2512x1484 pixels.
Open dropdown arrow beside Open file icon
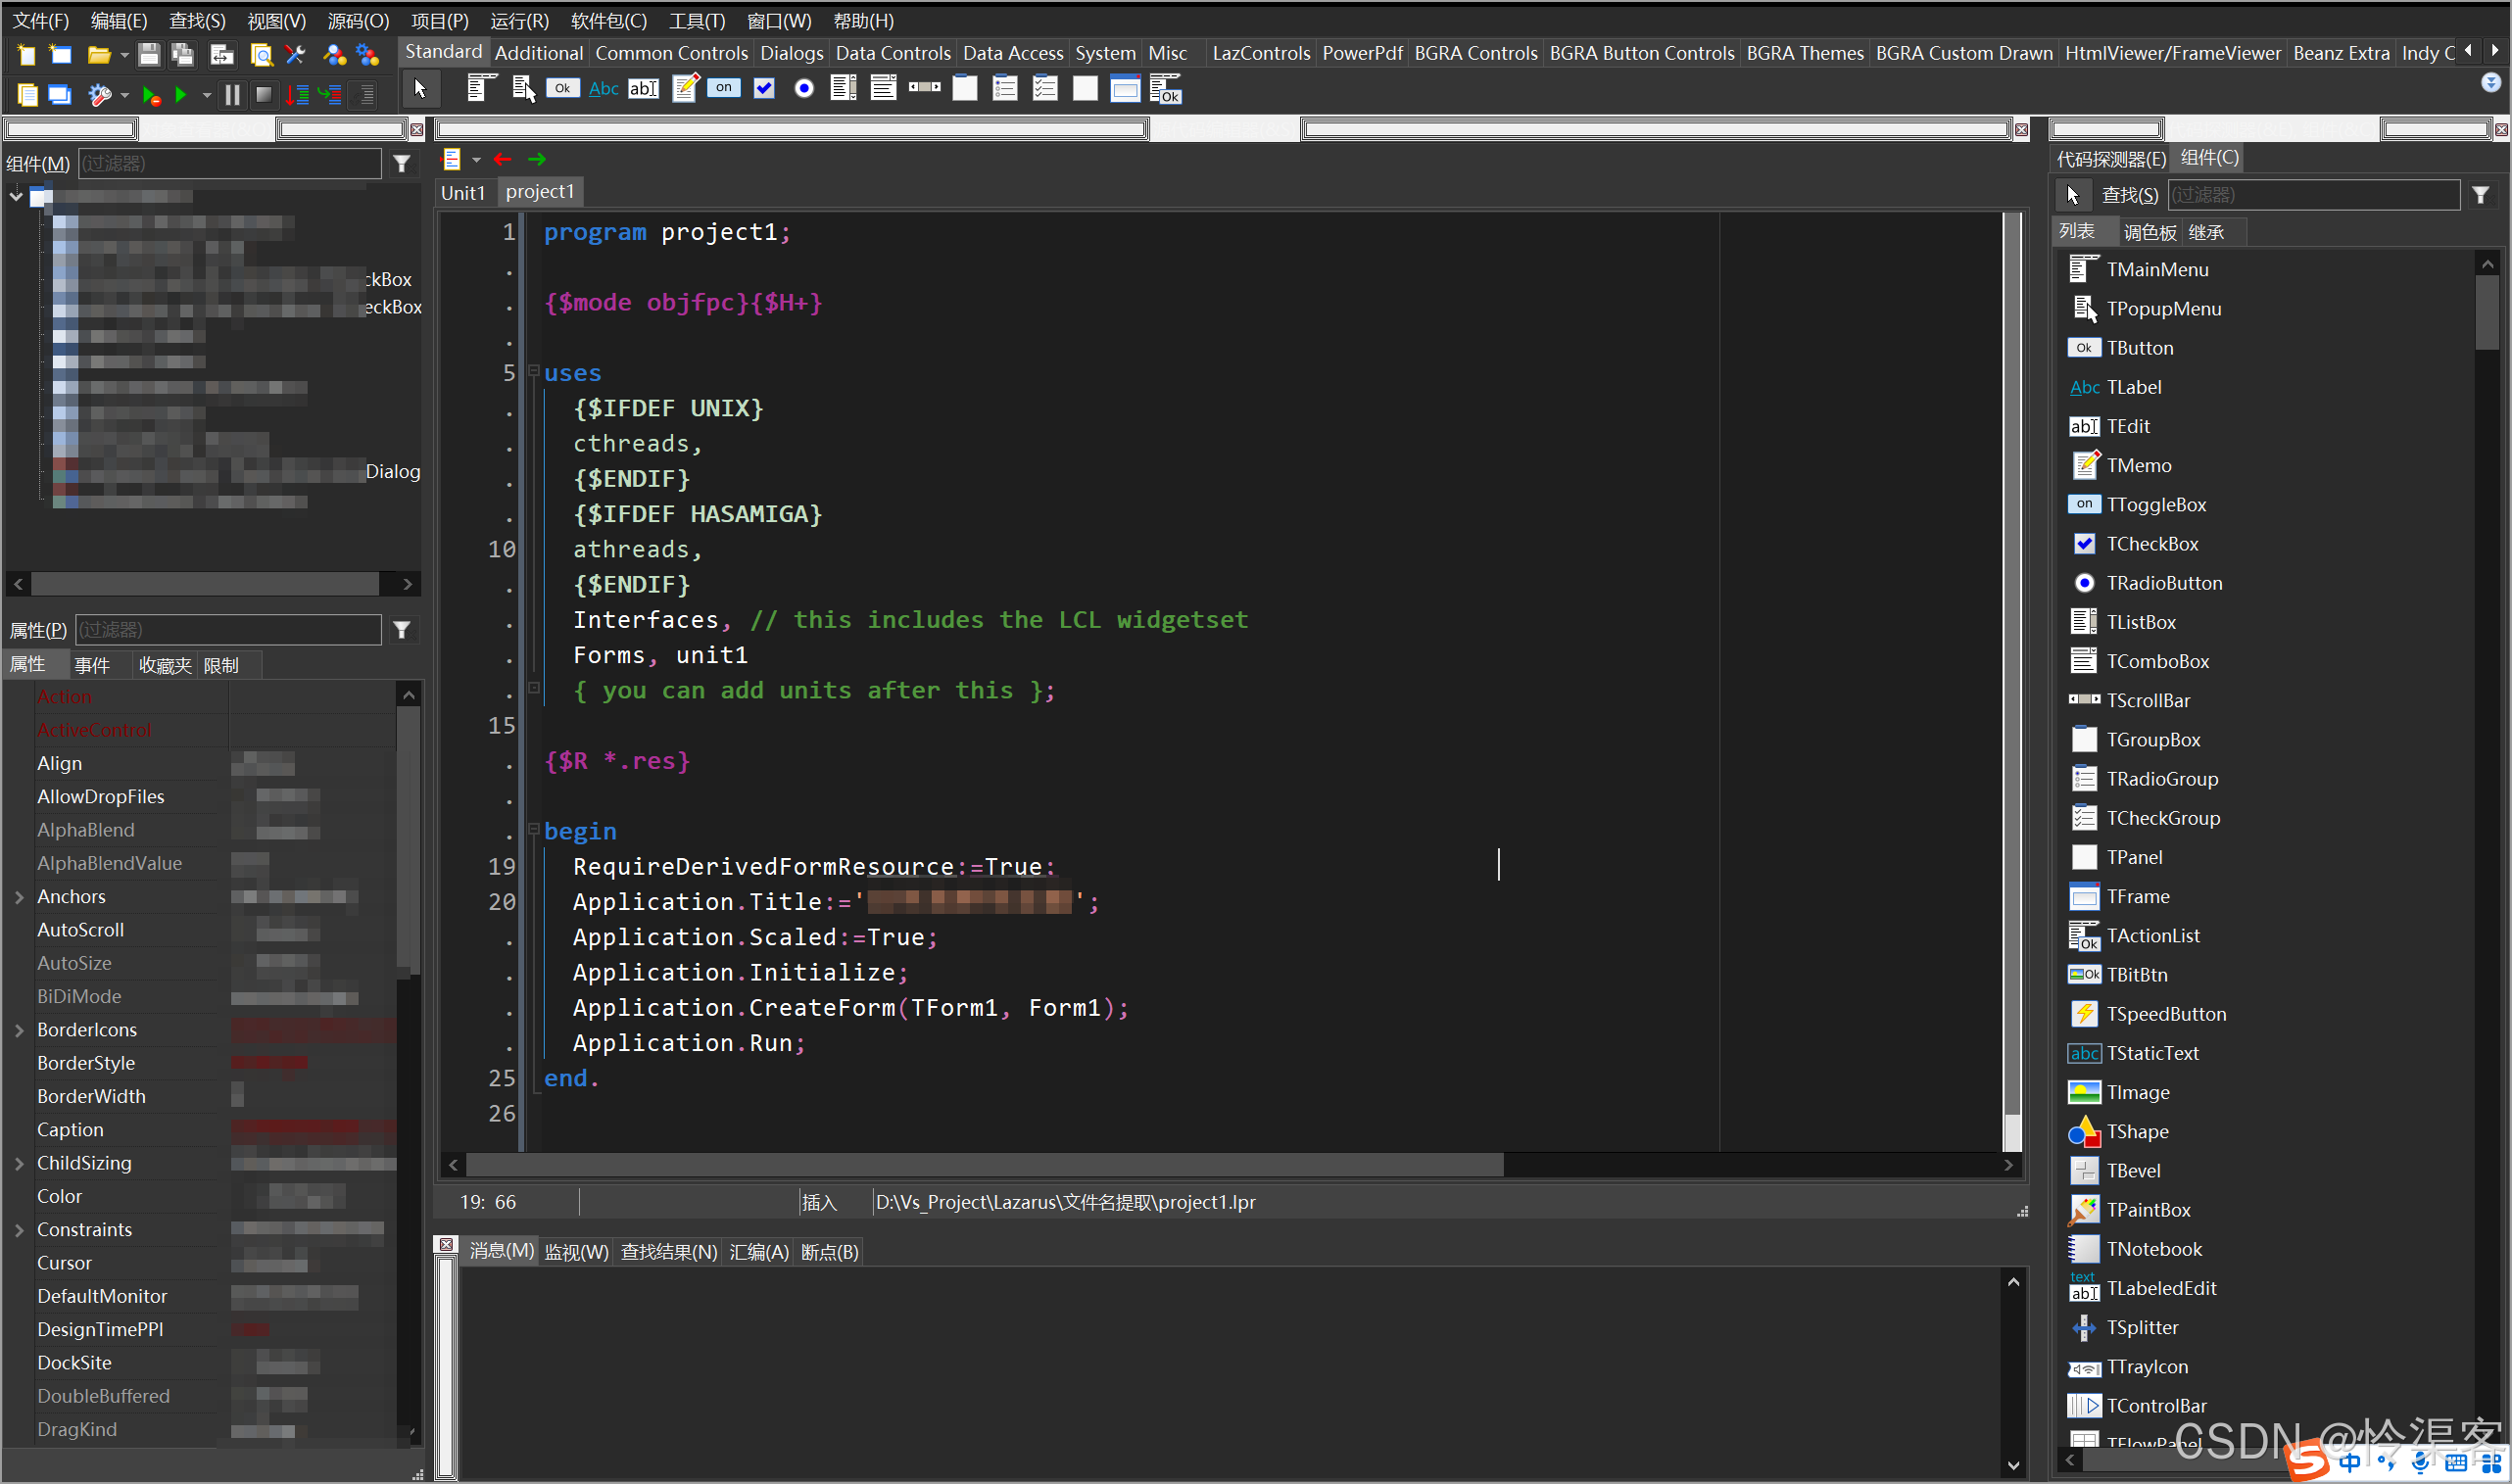[124, 55]
